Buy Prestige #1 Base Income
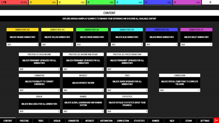Viewport: 219px width, 123px height. 39,69
